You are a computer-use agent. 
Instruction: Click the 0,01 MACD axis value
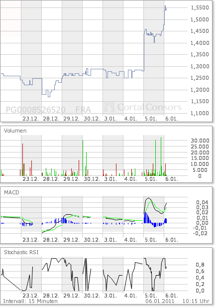(202, 218)
